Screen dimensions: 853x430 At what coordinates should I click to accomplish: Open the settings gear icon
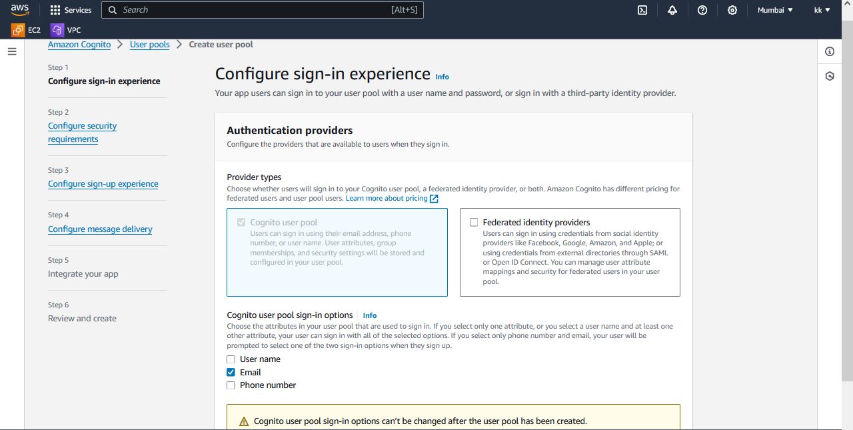[x=732, y=10]
